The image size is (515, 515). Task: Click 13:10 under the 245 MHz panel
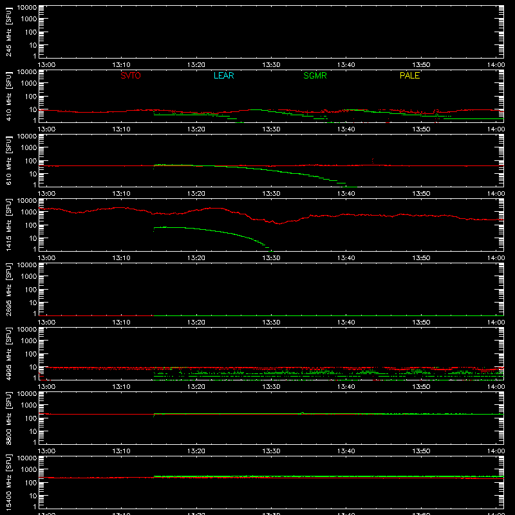coord(121,65)
